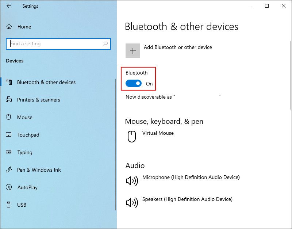Click the AutoPlay icon

9,187
